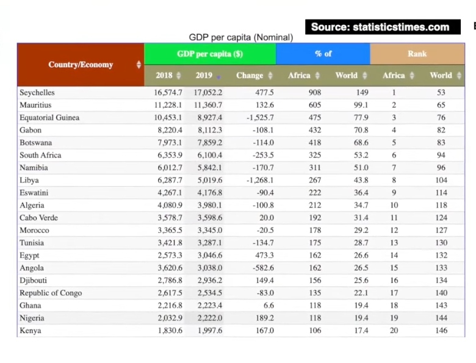Select the Kenya row name
This screenshot has width=476, height=363.
click(31, 331)
